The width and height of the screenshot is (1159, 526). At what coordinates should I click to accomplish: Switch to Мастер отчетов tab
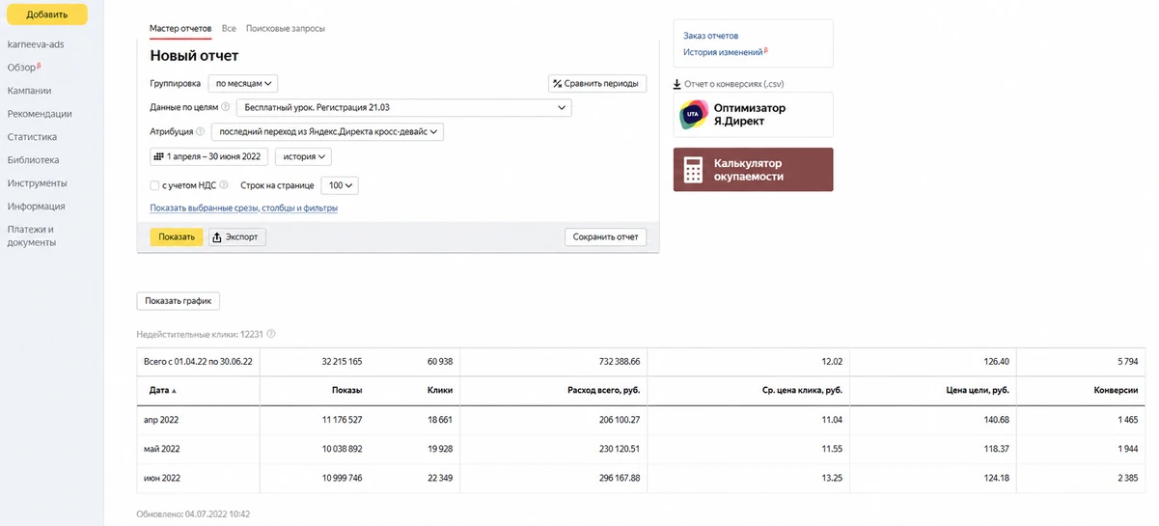[x=180, y=29]
